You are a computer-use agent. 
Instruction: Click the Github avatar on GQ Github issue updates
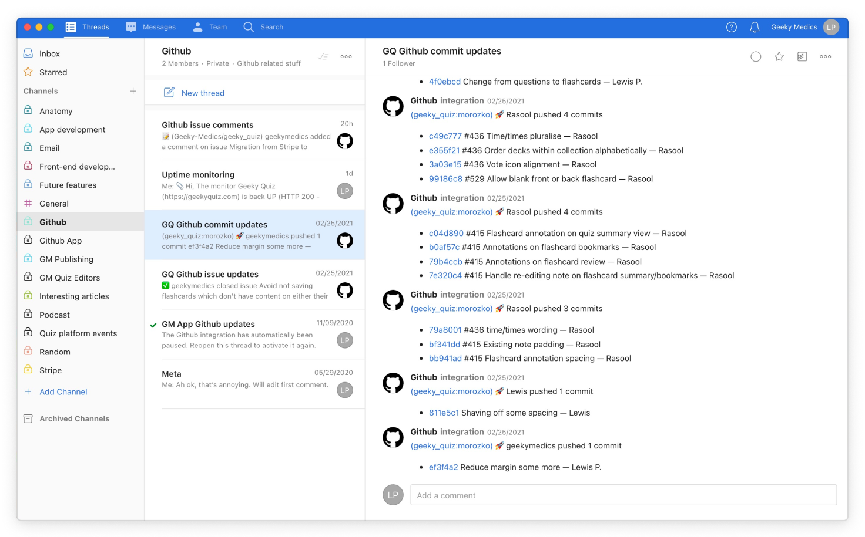345,290
